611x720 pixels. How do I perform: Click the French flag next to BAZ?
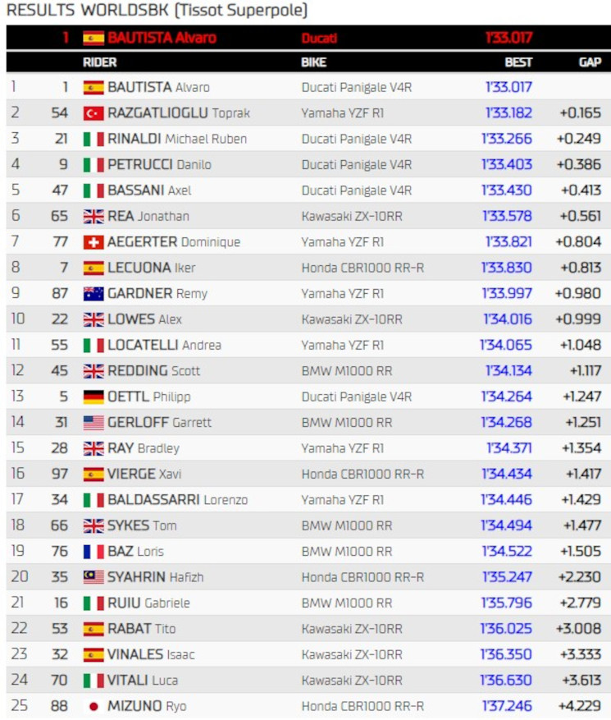[93, 552]
